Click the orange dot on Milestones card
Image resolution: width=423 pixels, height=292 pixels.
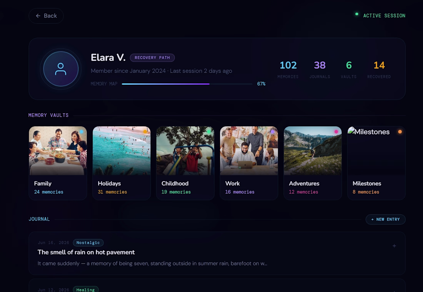[400, 132]
